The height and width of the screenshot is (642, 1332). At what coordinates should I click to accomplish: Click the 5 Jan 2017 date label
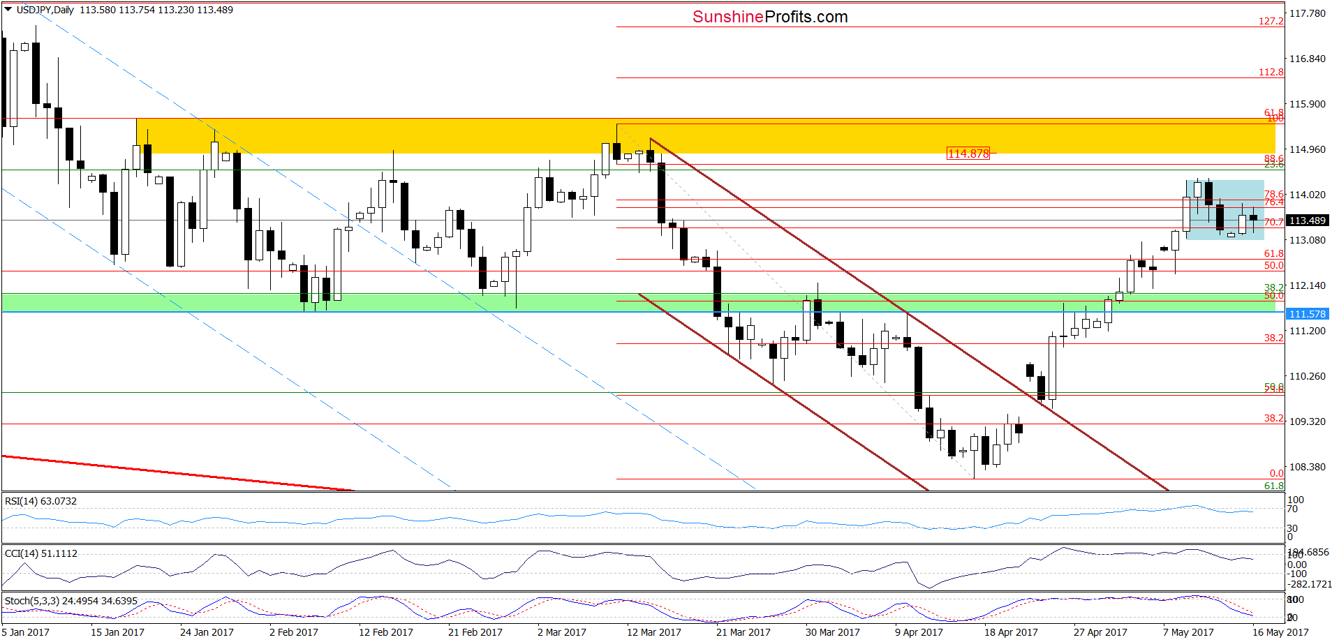[x=26, y=632]
